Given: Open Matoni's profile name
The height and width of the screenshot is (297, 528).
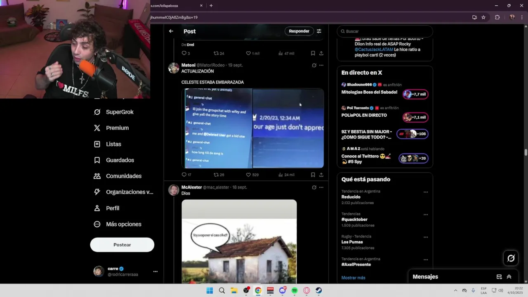Looking at the screenshot, I should (x=189, y=65).
